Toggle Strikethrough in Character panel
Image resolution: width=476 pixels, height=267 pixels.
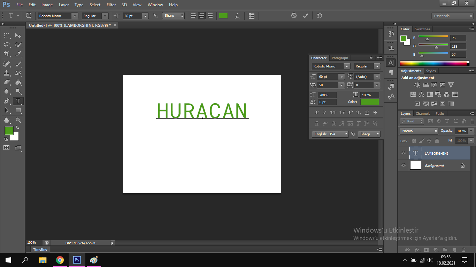point(375,112)
